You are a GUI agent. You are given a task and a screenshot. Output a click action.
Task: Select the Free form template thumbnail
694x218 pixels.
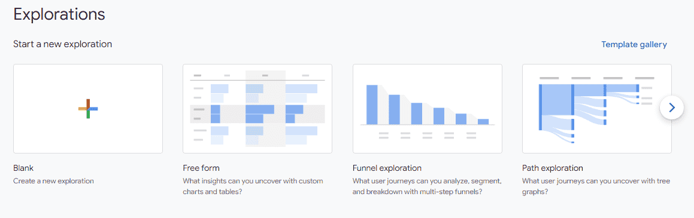257,109
